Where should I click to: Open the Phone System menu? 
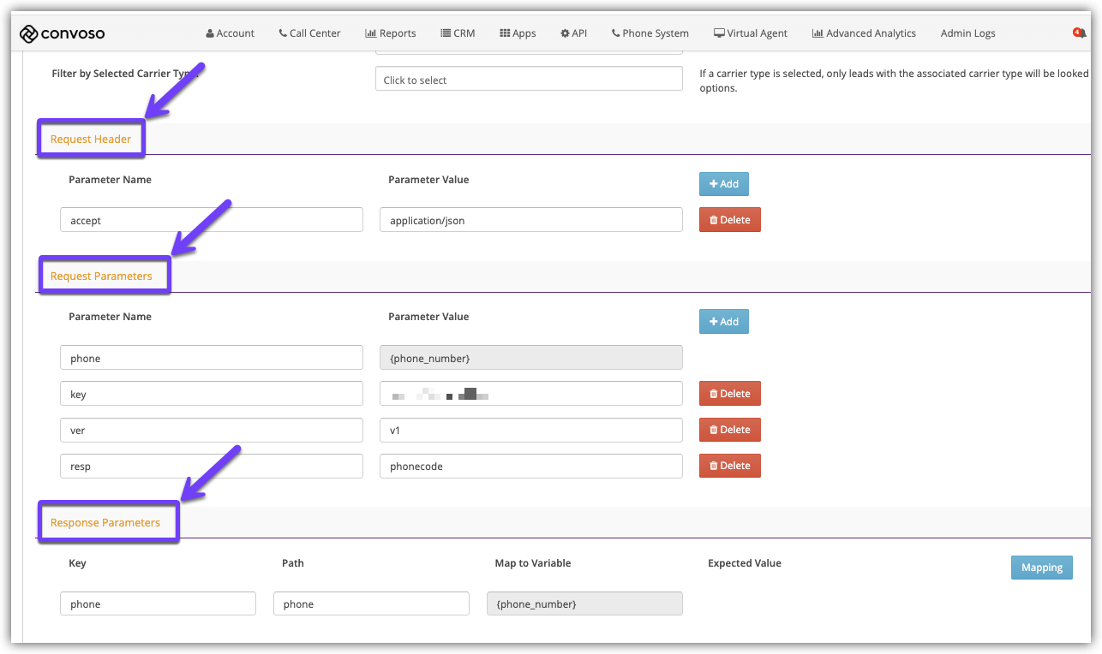(x=650, y=33)
